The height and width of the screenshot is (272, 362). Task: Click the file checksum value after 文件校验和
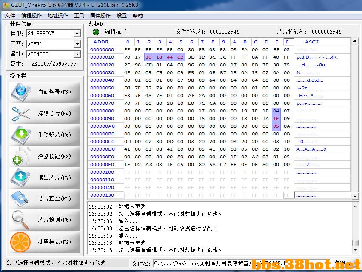(x=225, y=32)
